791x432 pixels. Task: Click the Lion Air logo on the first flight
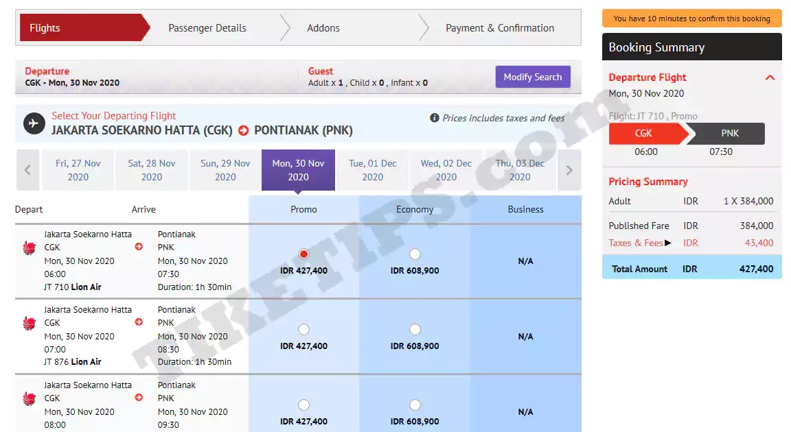(28, 248)
